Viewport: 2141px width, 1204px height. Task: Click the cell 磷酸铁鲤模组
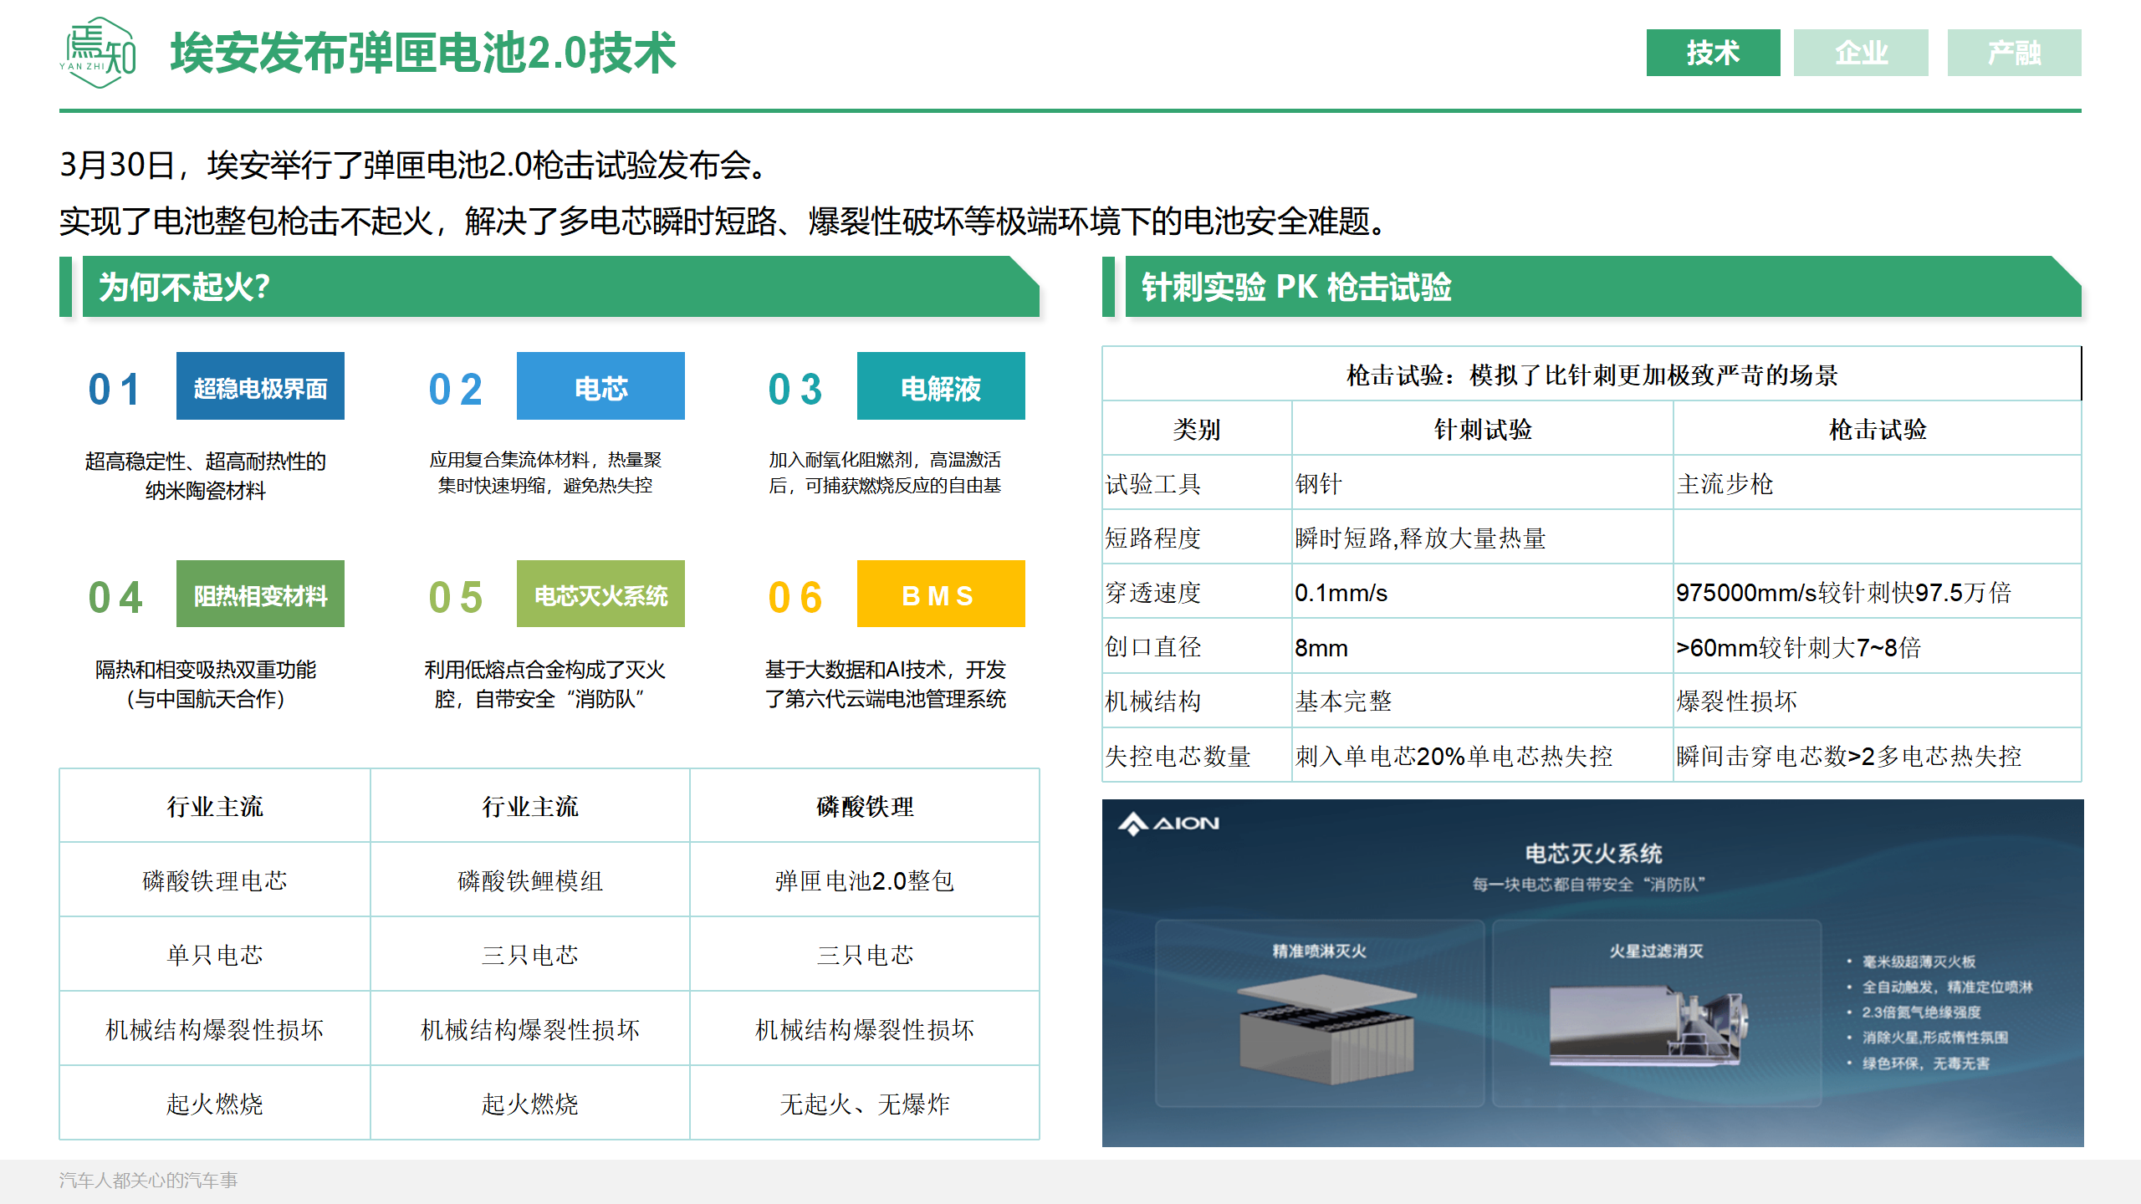[530, 880]
